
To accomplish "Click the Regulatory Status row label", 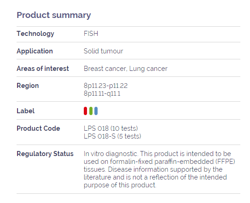I will click(45, 154).
